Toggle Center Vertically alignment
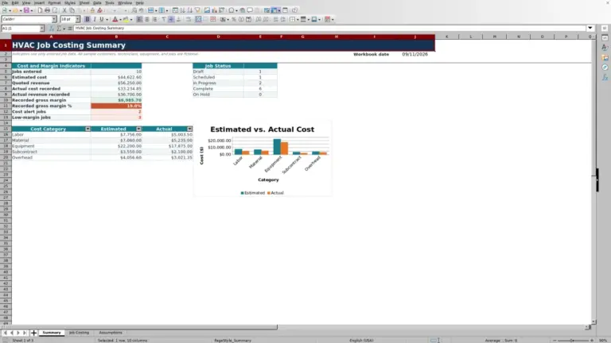Image resolution: width=611 pixels, height=343 pixels. (x=171, y=19)
